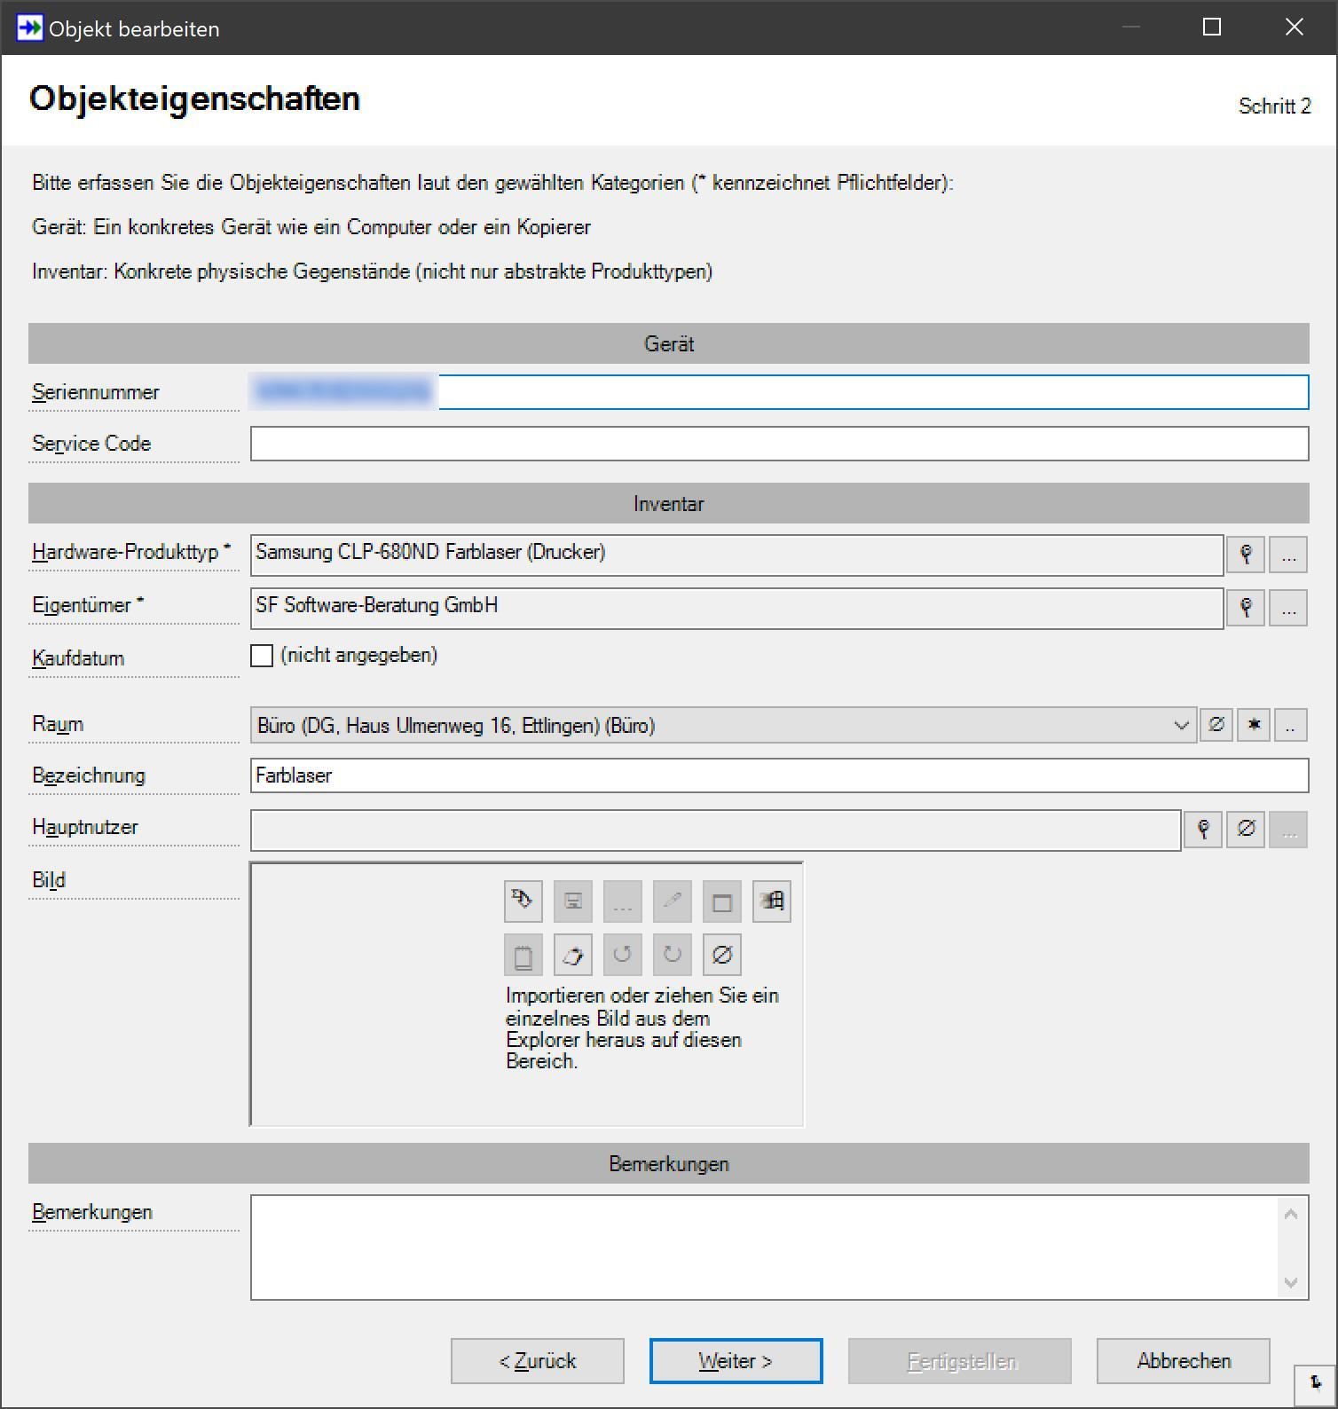Click the import image icon in Bild panel
1338x1409 pixels.
point(523,901)
